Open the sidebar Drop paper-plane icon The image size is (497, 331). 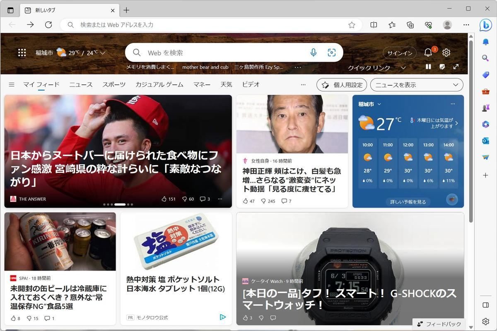(485, 157)
